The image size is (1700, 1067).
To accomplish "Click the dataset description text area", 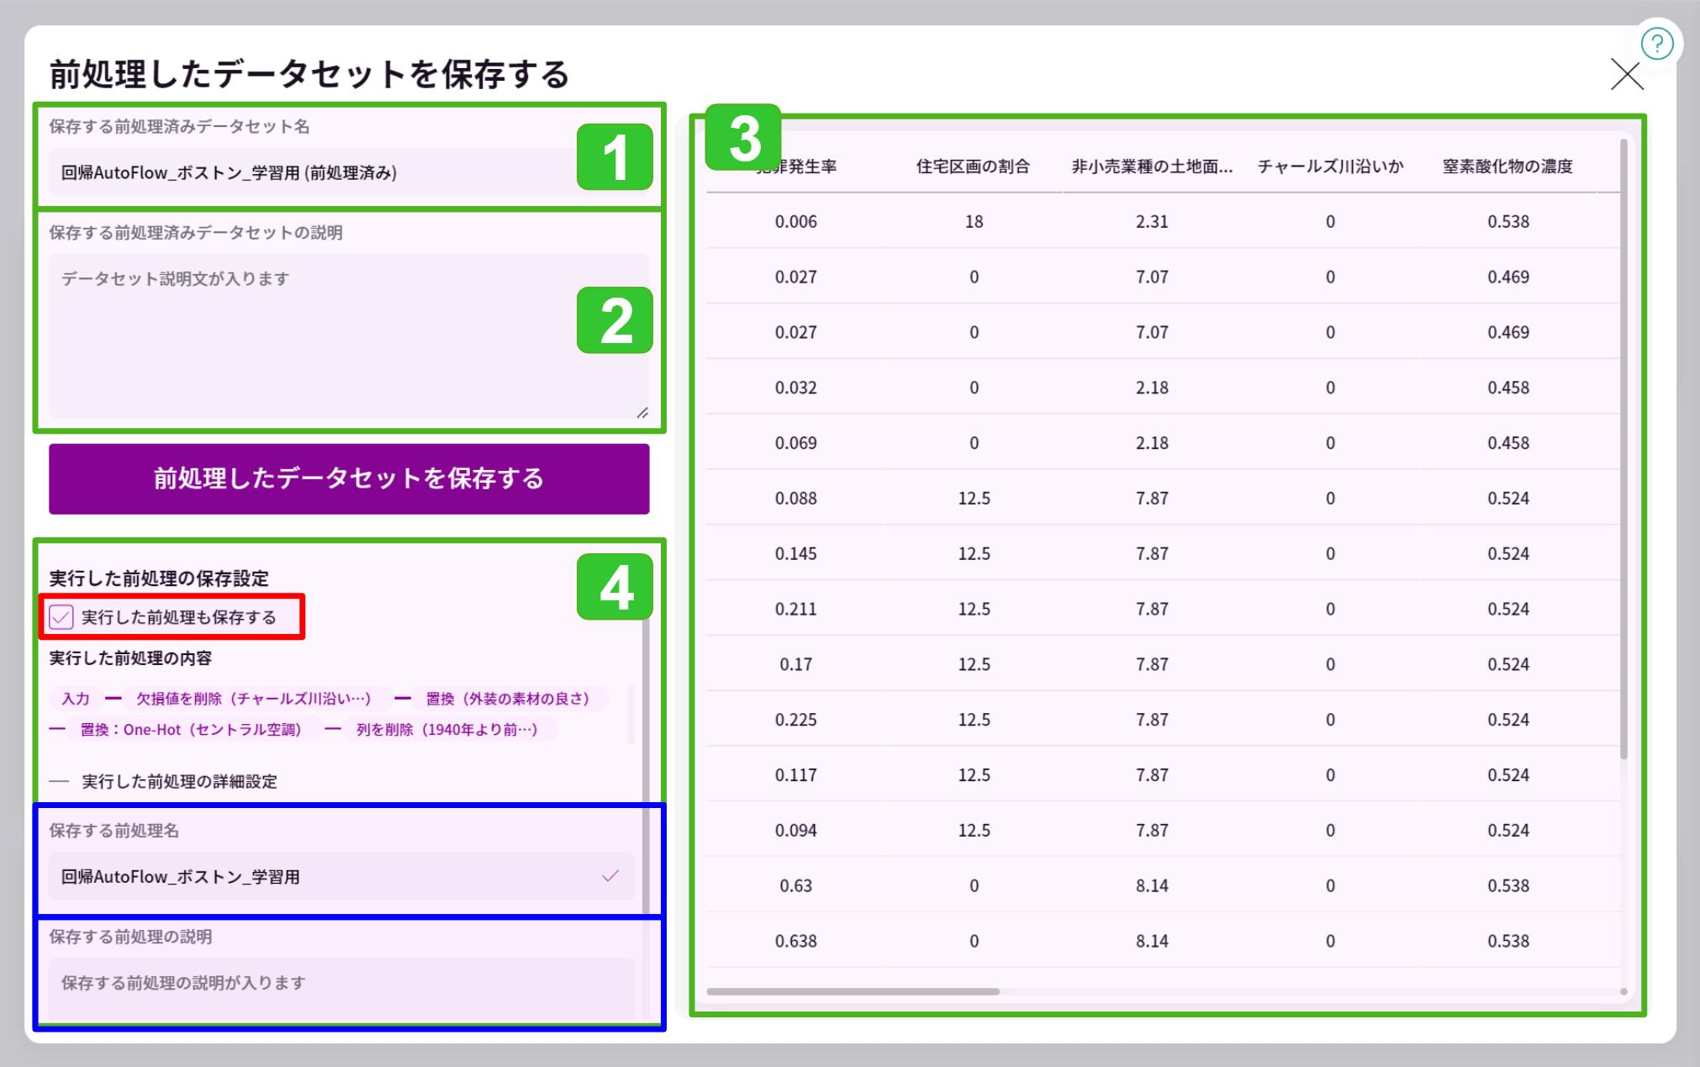I will pyautogui.click(x=349, y=335).
